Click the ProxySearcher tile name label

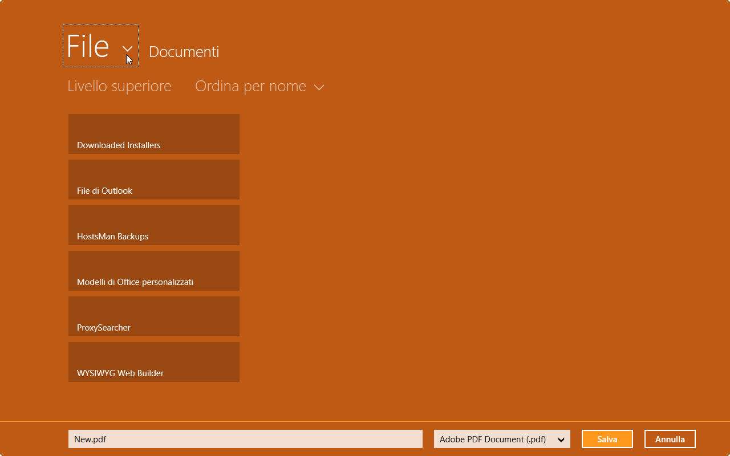[x=104, y=328]
